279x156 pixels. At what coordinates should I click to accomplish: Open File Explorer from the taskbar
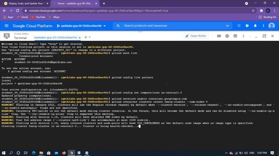tap(41, 153)
